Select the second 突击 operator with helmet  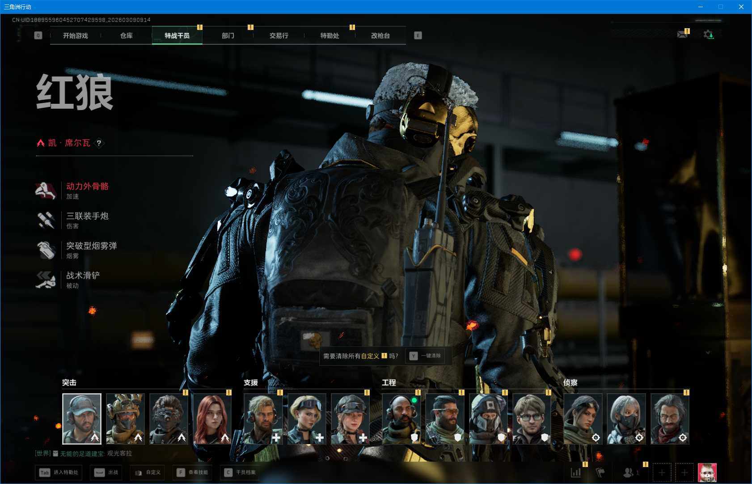tap(125, 419)
